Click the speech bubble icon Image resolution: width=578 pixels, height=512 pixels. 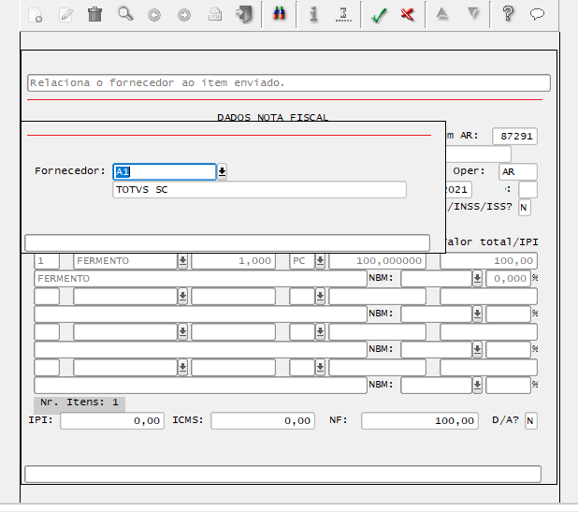click(x=537, y=14)
